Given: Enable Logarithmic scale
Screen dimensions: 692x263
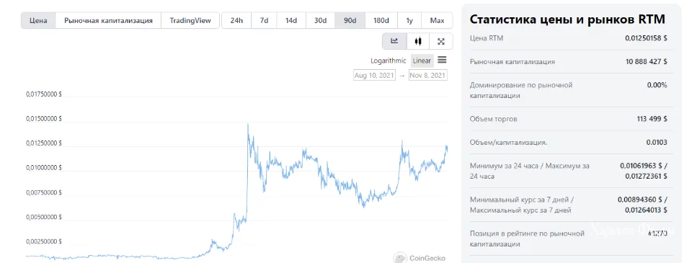Looking at the screenshot, I should coord(388,61).
